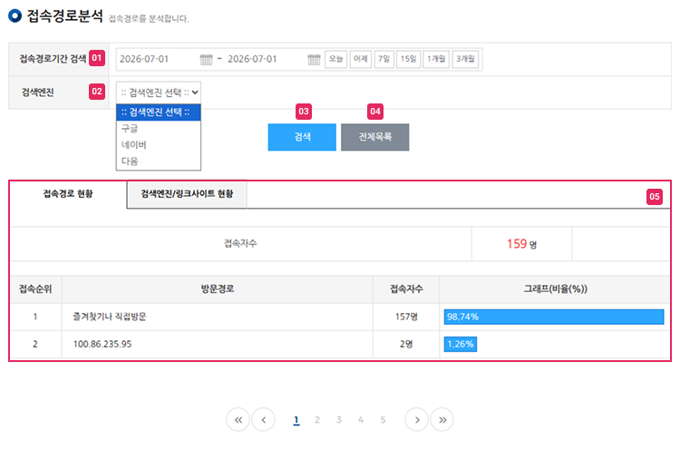Choose 네이버 from search engine list
680x450 pixels.
pos(159,145)
